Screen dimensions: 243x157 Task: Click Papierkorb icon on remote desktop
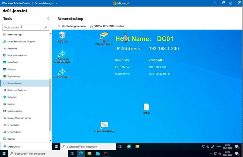coord(62,37)
